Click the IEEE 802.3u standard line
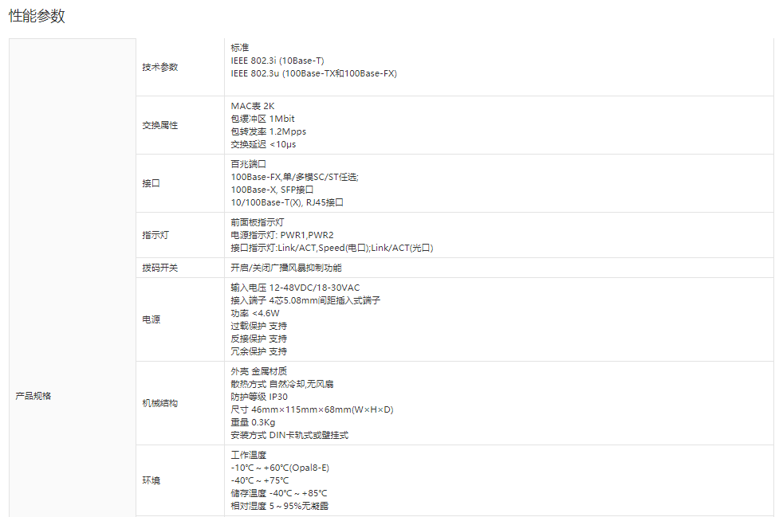The width and height of the screenshot is (779, 517). [313, 73]
